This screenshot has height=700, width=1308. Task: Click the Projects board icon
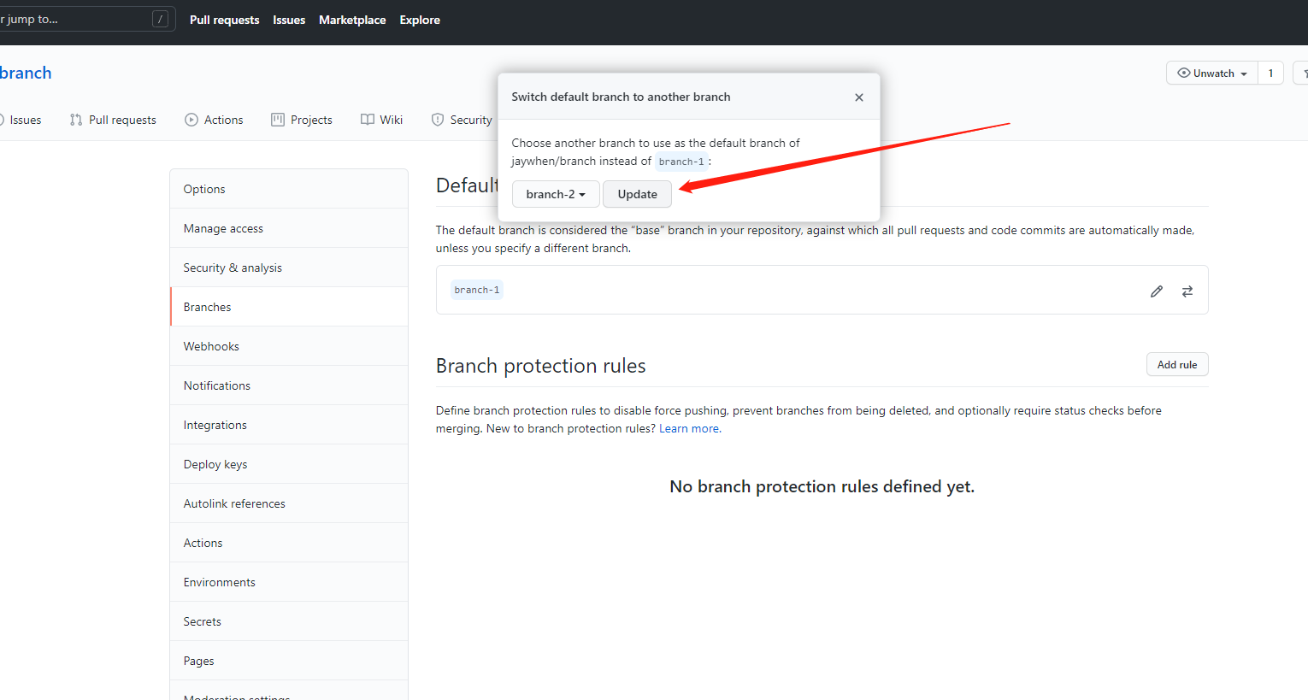[x=278, y=120]
